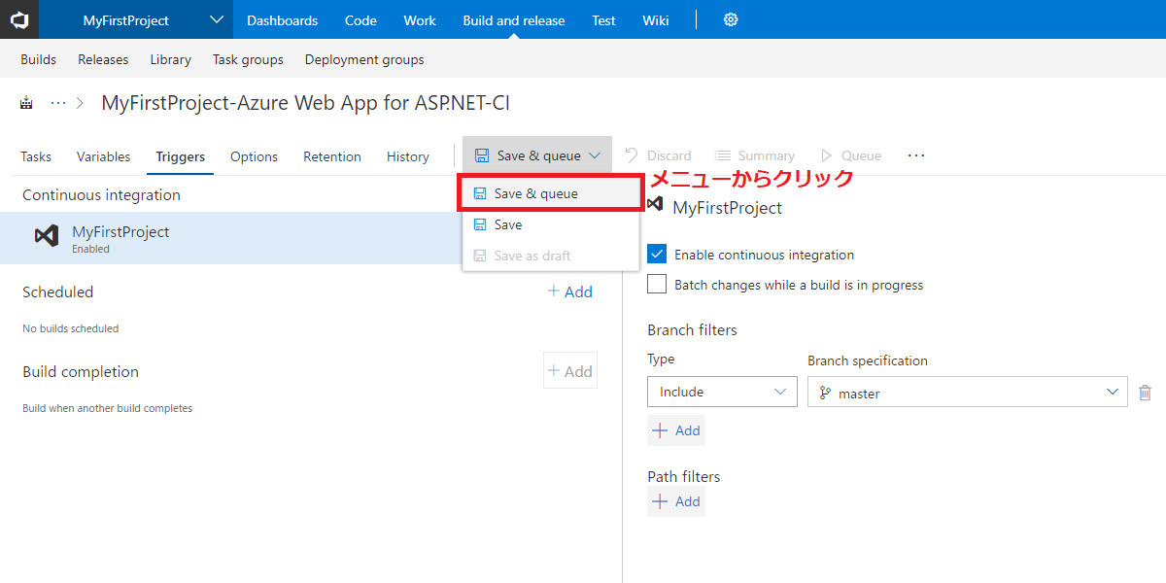Add a scheduled trigger
The image size is (1166, 583).
[569, 291]
